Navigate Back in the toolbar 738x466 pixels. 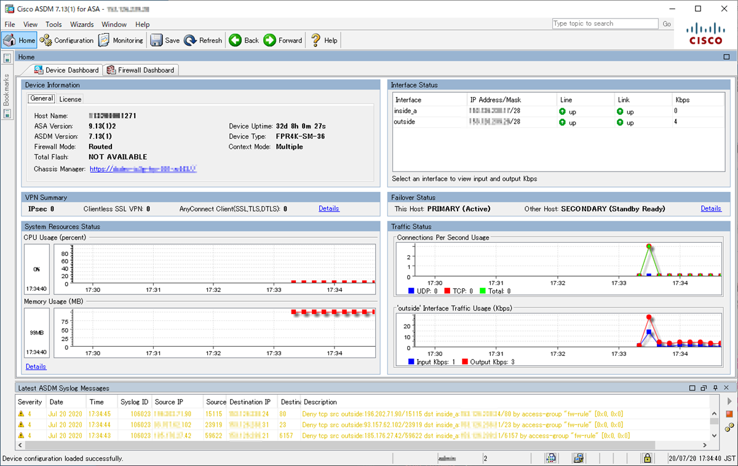(244, 41)
